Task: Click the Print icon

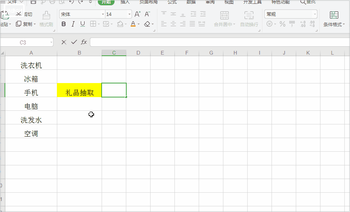Action: pyautogui.click(x=52, y=2)
